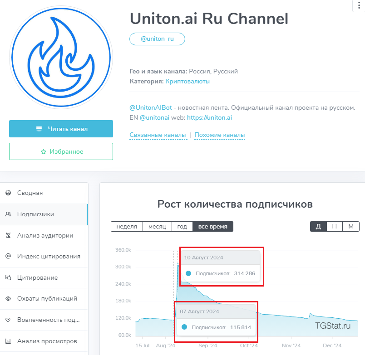
Task: Open Вовлеченность под... sidebar item
Action: click(44, 320)
